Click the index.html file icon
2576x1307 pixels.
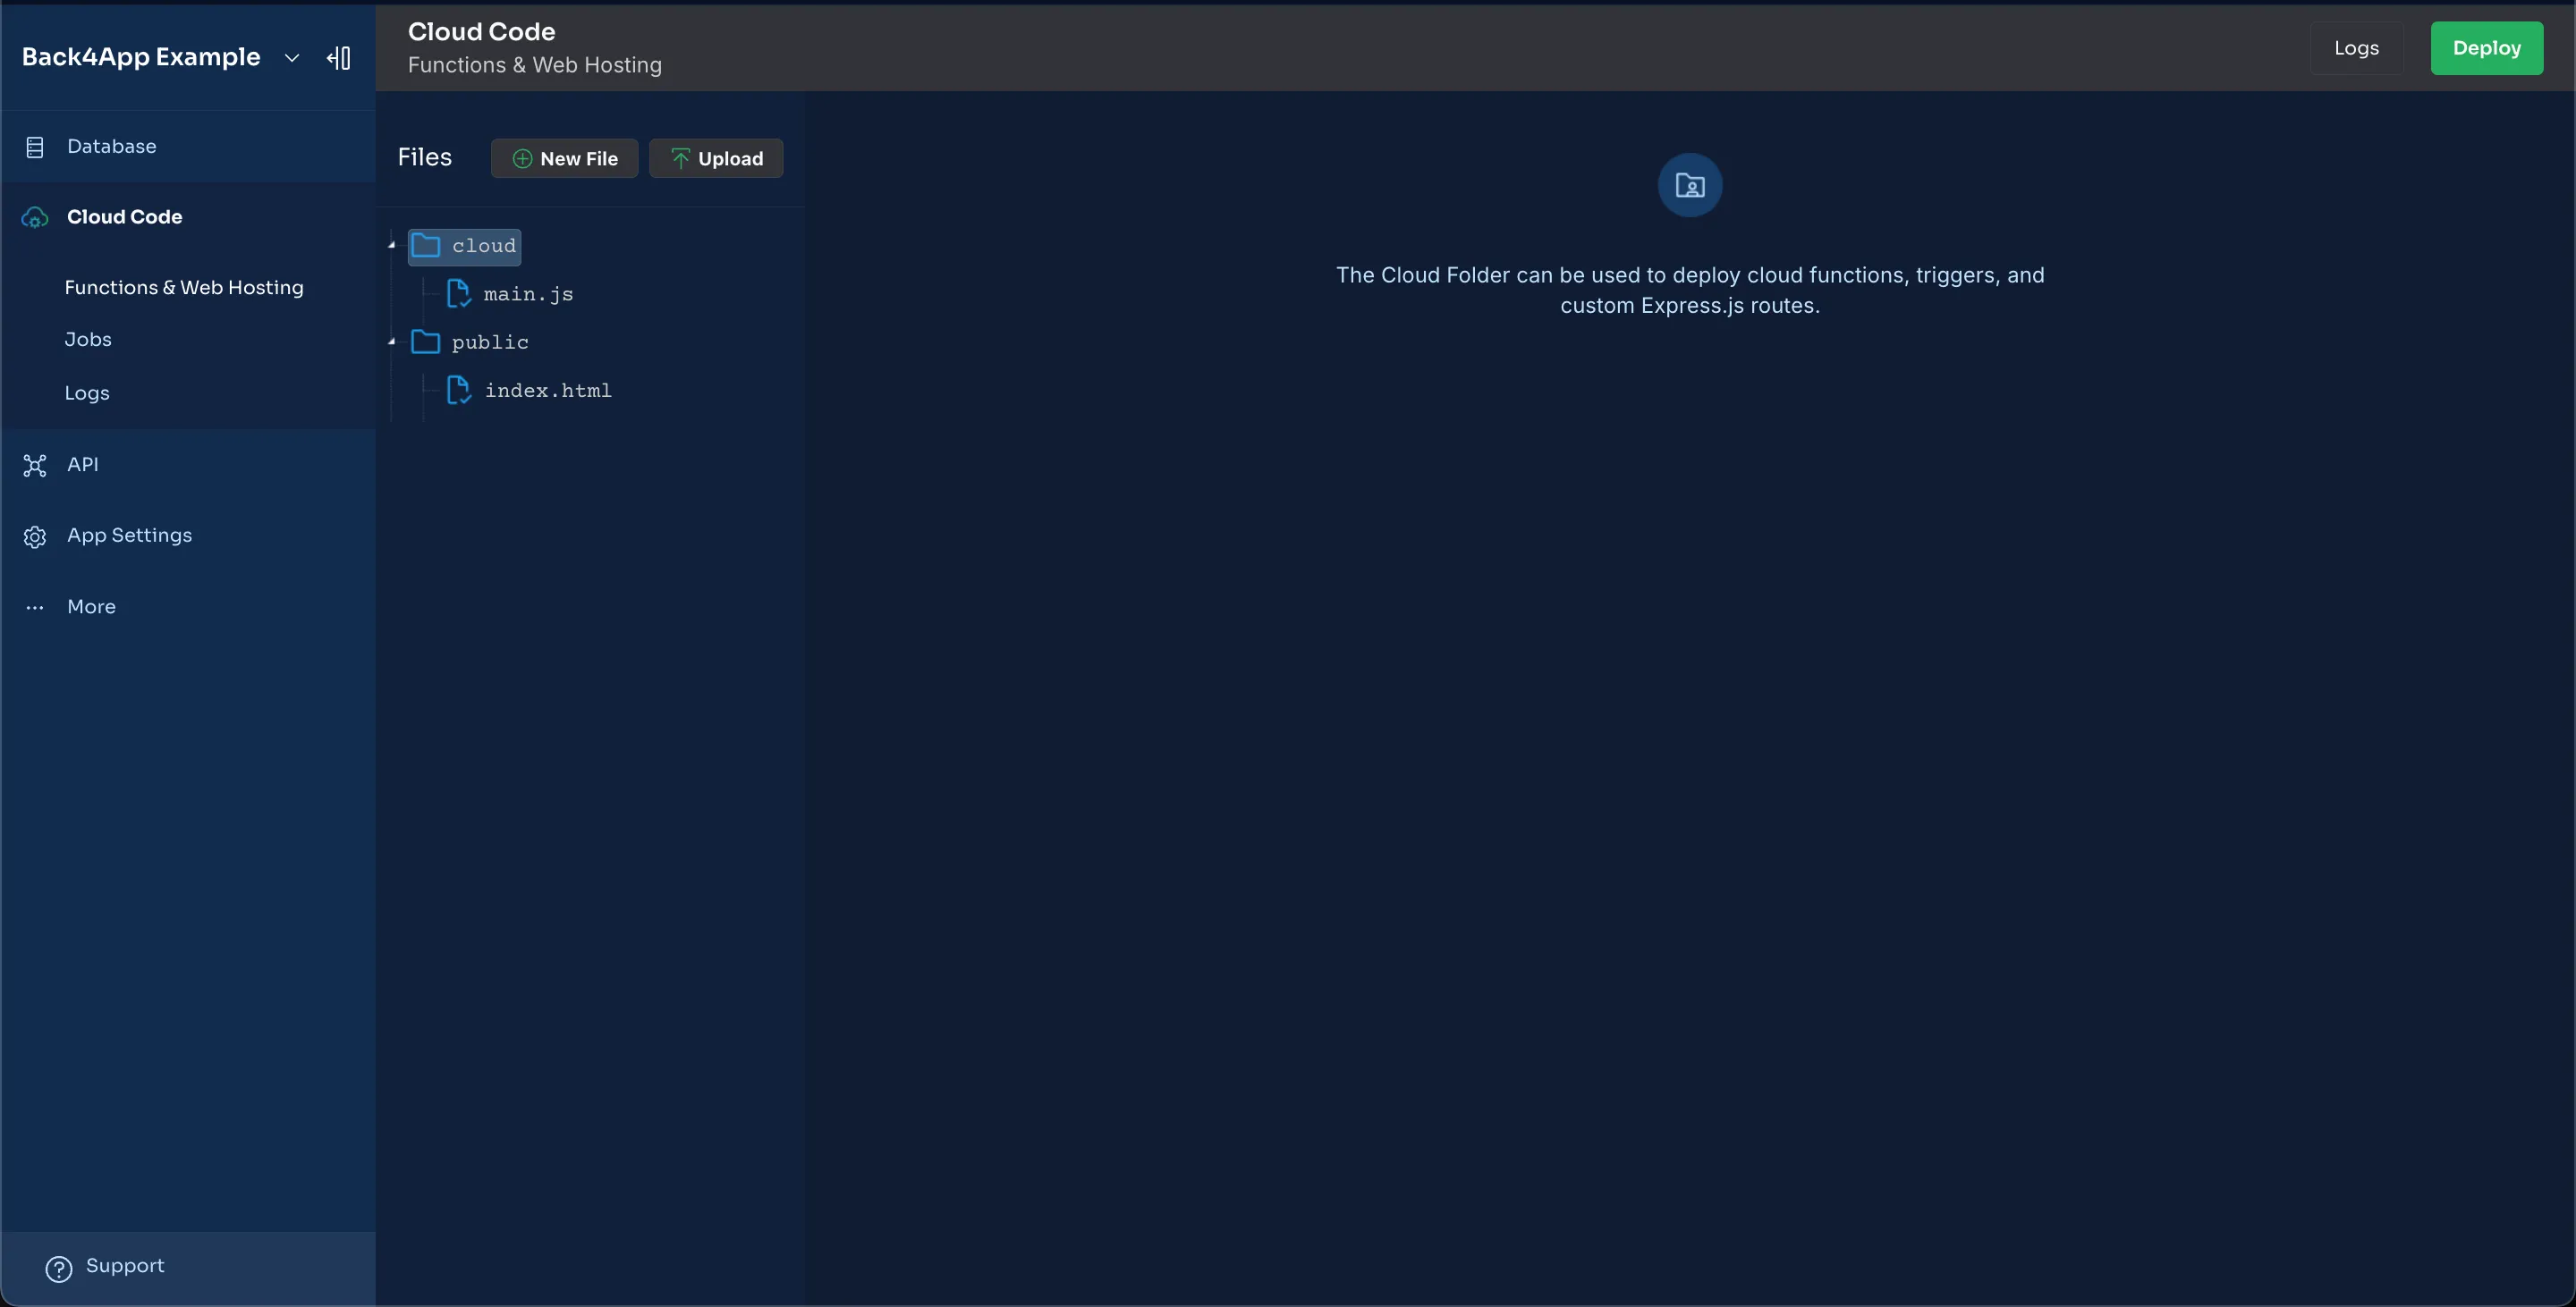click(459, 391)
